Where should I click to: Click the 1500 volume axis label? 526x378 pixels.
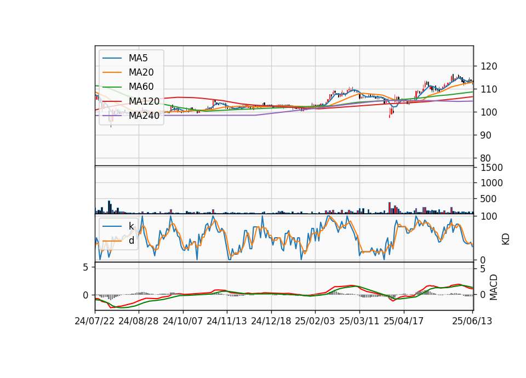(492, 168)
